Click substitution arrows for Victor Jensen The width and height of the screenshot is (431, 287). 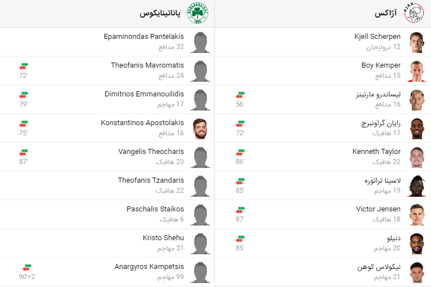[240, 210]
